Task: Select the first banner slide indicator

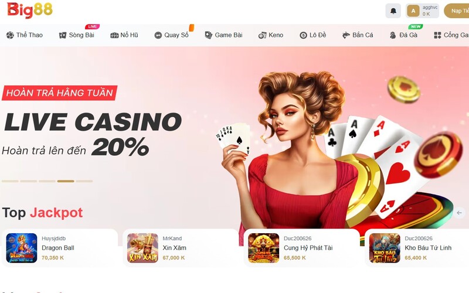Action: coord(10,181)
